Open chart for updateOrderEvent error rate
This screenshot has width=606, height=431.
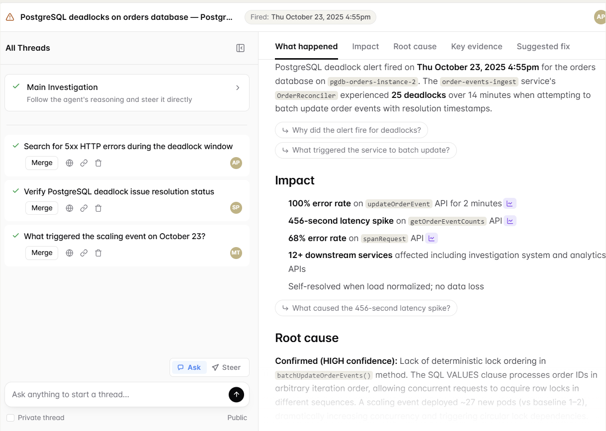(x=510, y=203)
